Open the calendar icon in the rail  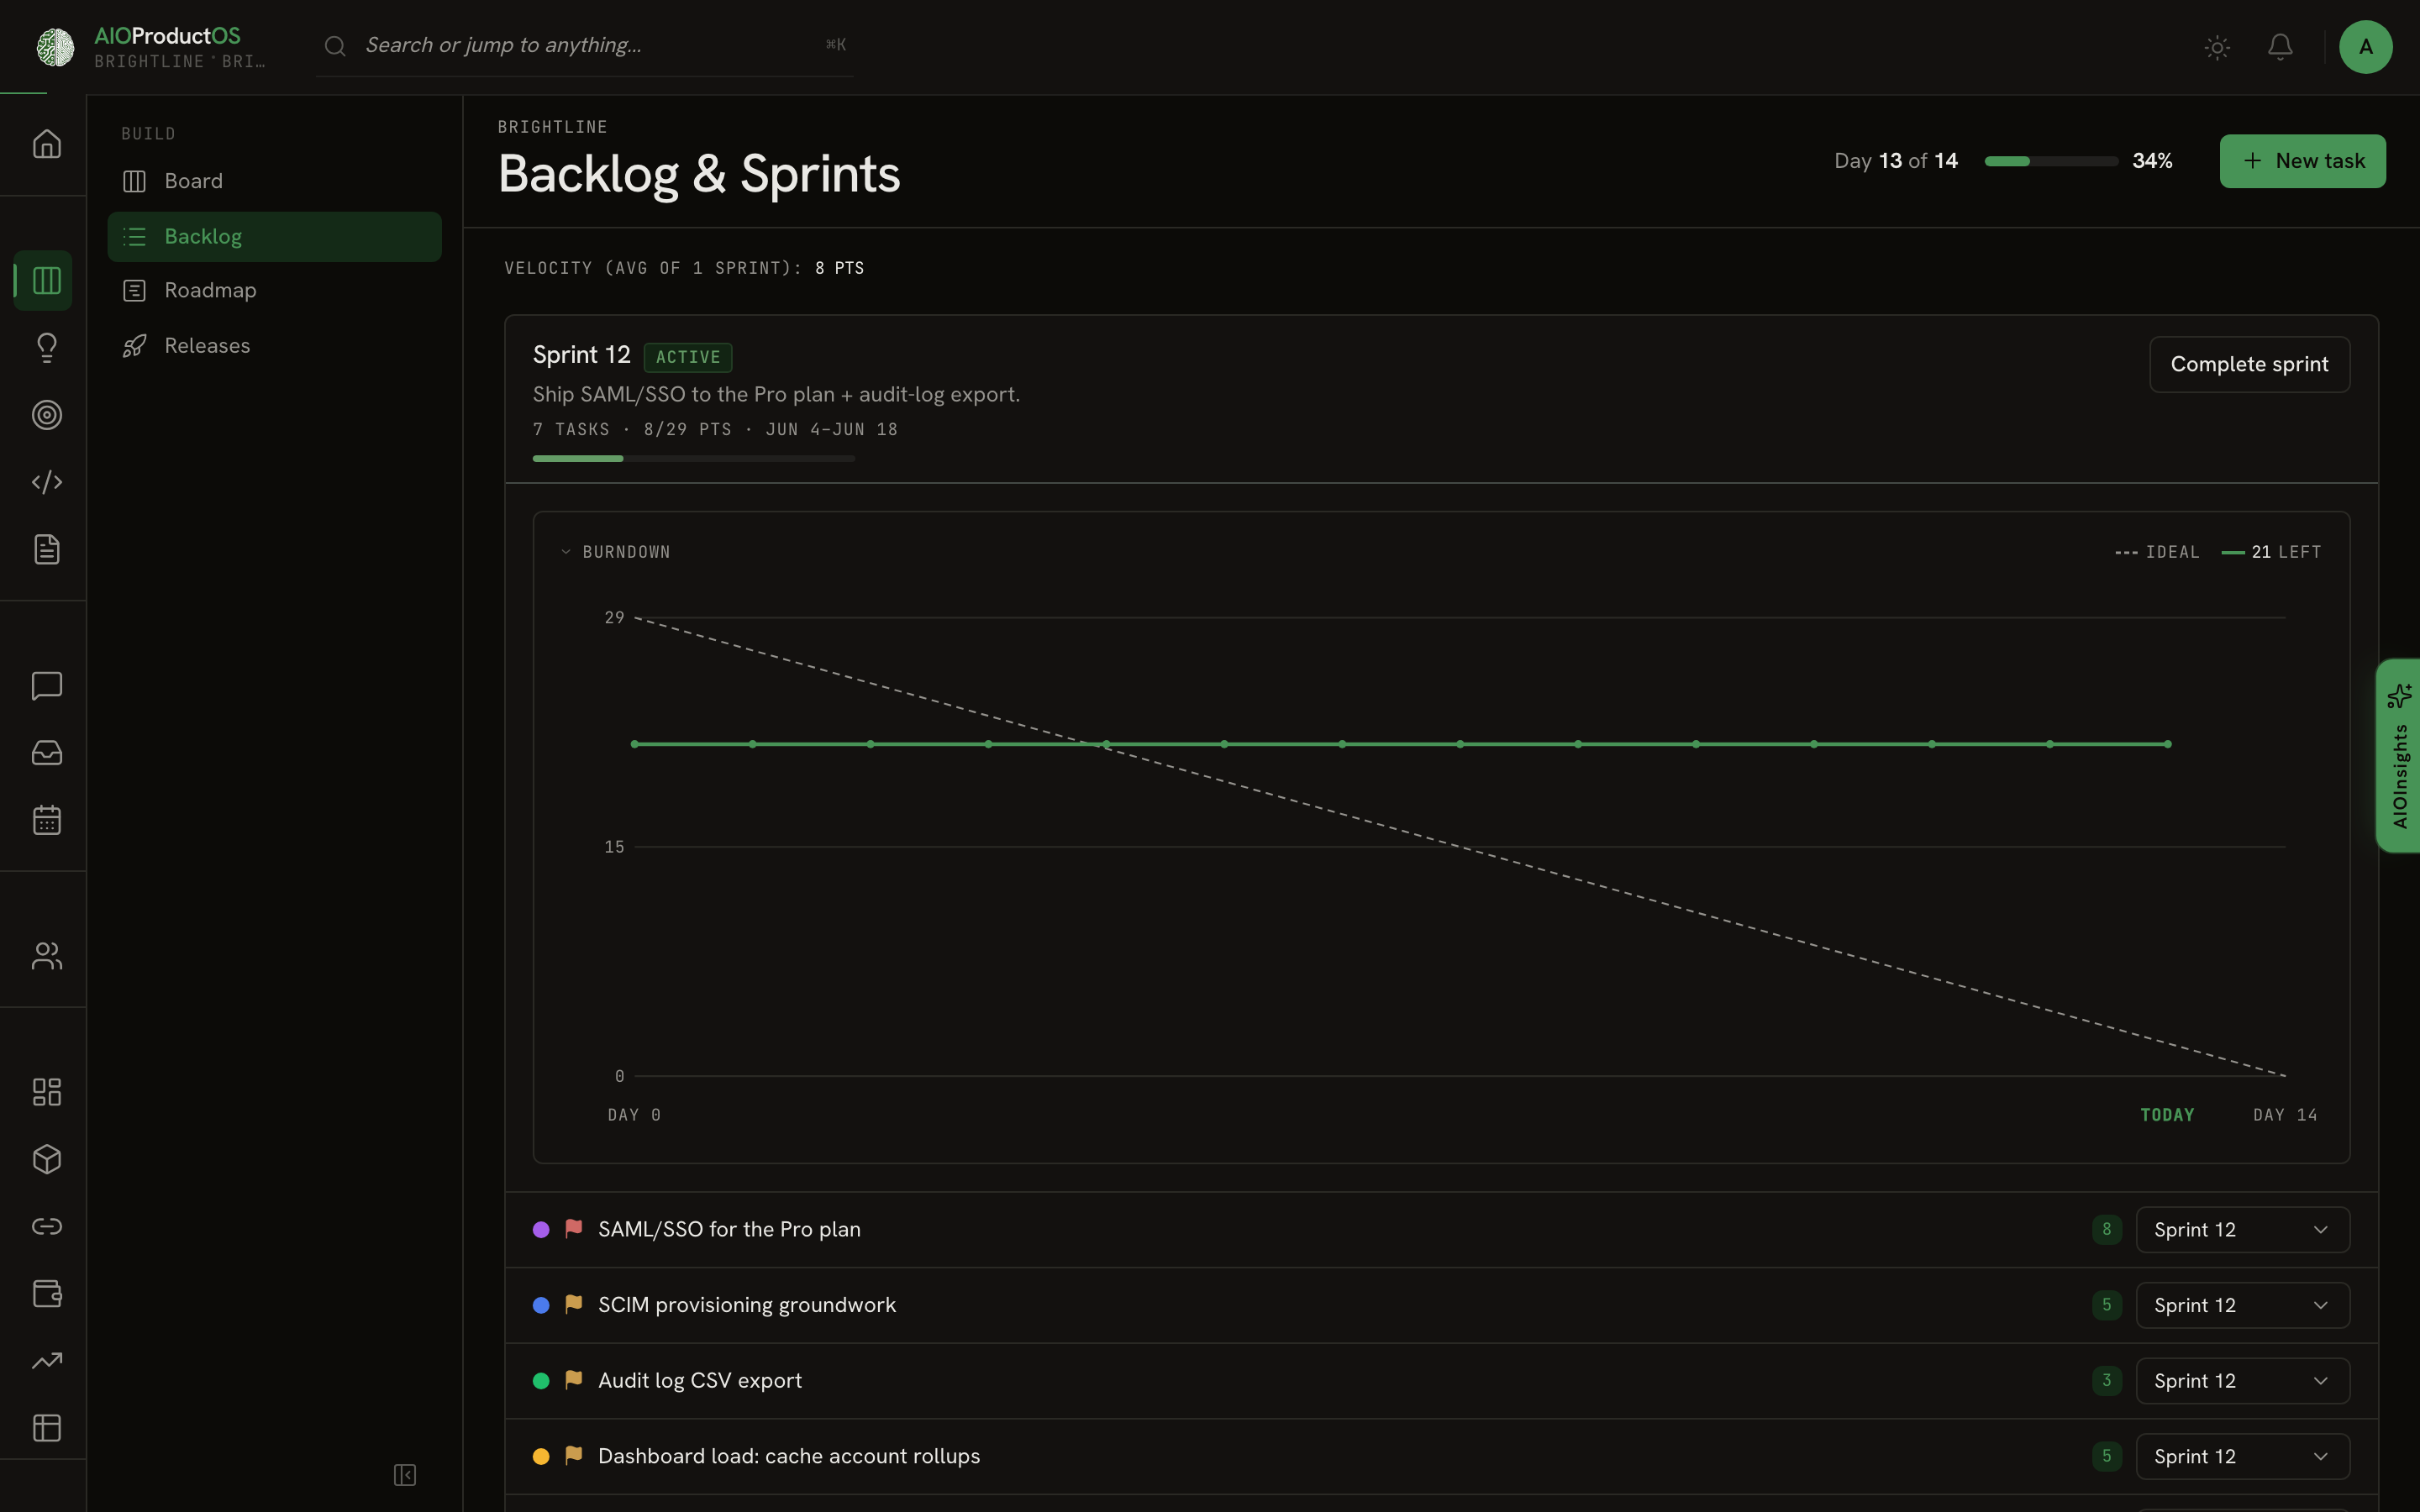(46, 820)
